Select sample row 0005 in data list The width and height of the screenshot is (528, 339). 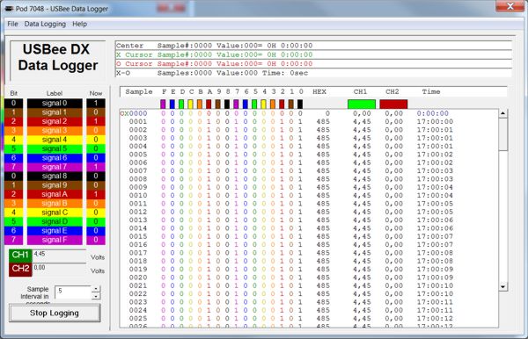[x=309, y=155]
